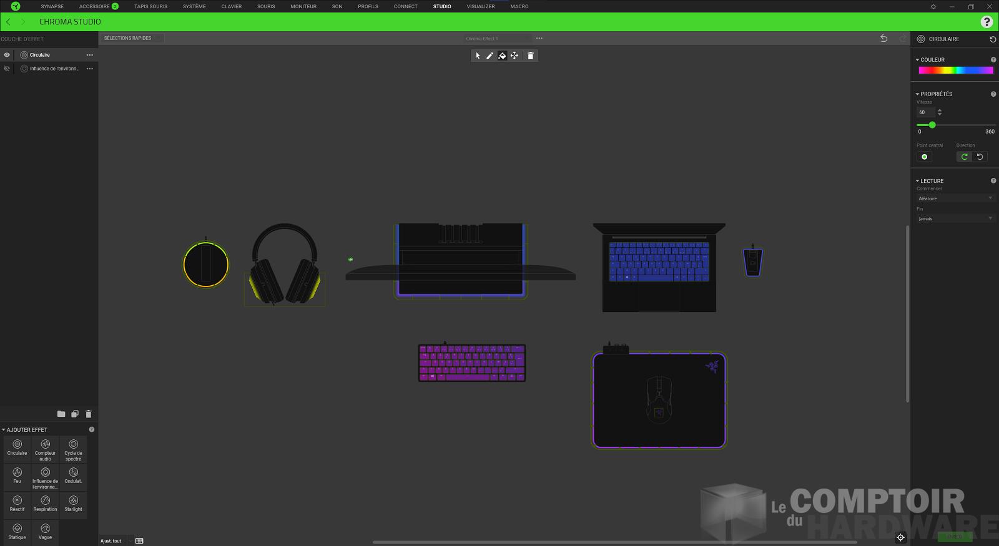Click the trash icon in canvas toolbar

point(531,56)
